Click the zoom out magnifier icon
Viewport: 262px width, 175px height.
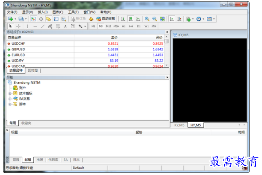(155, 19)
